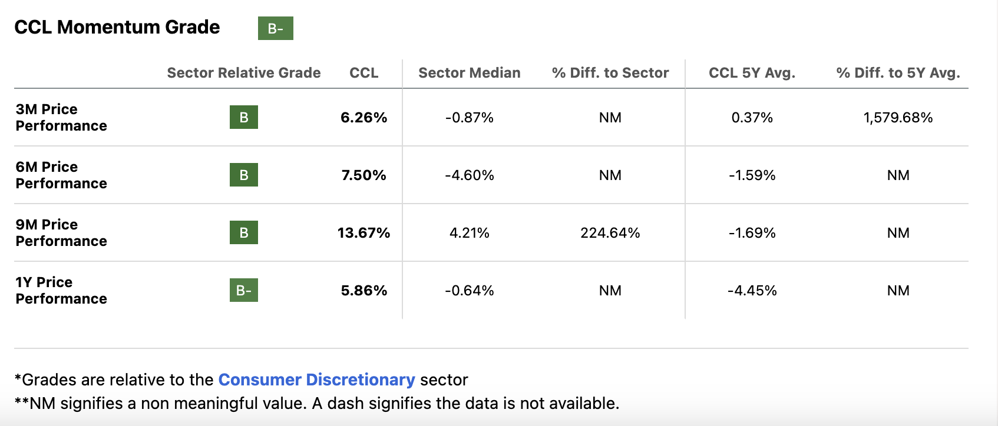This screenshot has width=998, height=426.
Task: Click the 13.67% CCL 9M value
Action: (363, 233)
